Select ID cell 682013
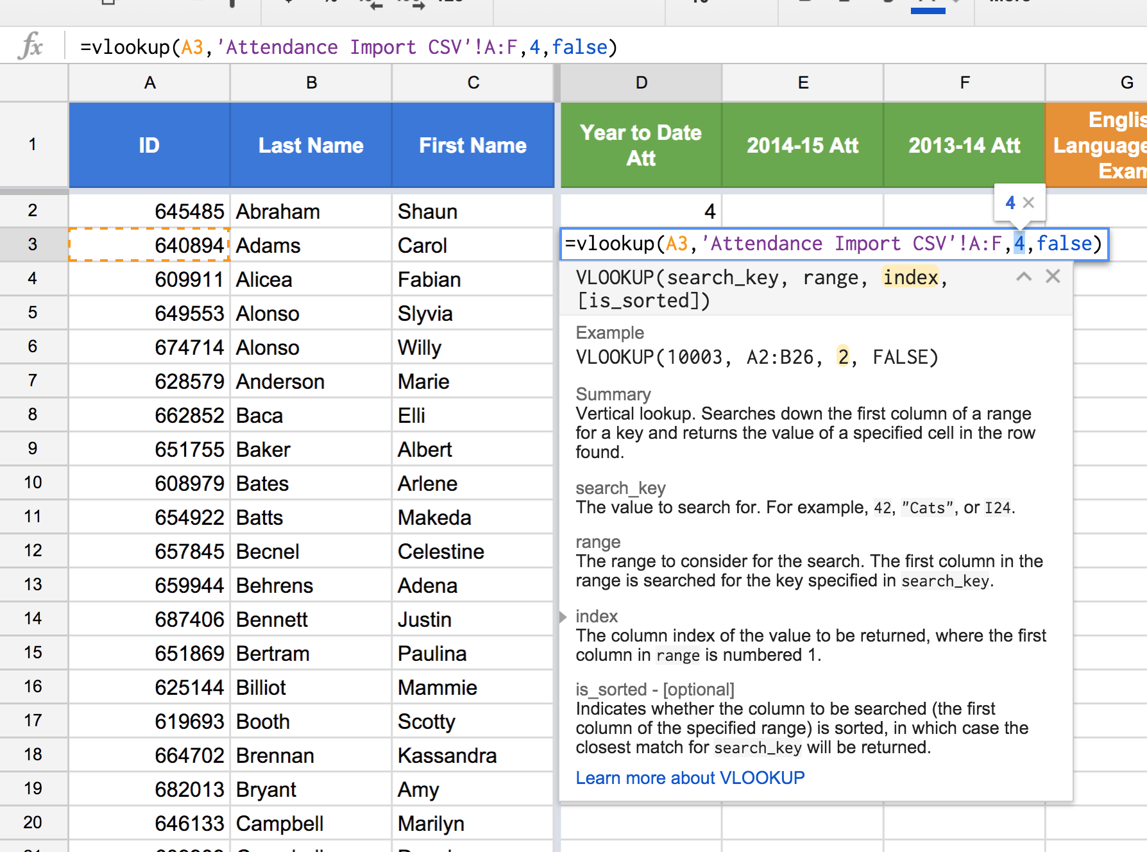Viewport: 1147px width, 852px height. click(149, 789)
